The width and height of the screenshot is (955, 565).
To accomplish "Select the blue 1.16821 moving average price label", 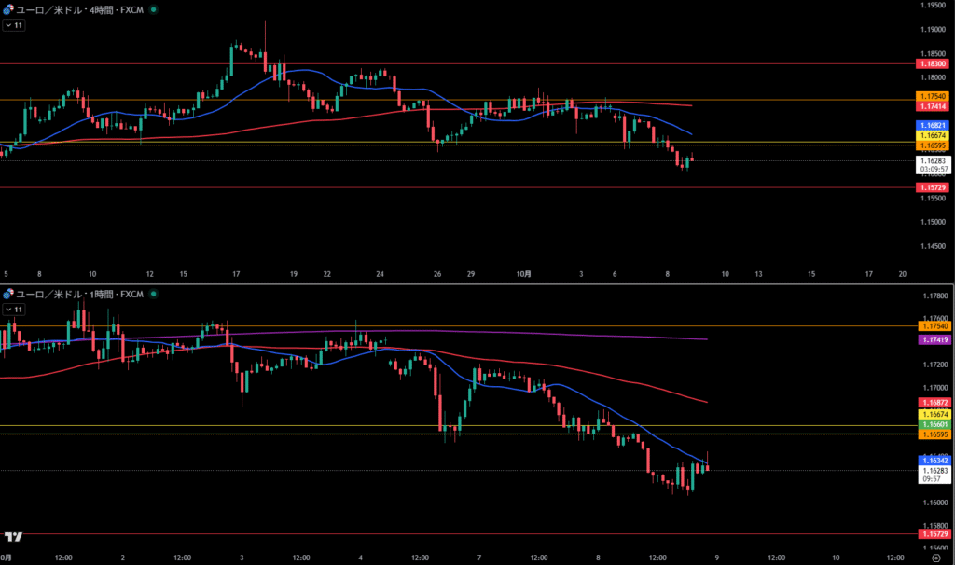I will coord(933,125).
